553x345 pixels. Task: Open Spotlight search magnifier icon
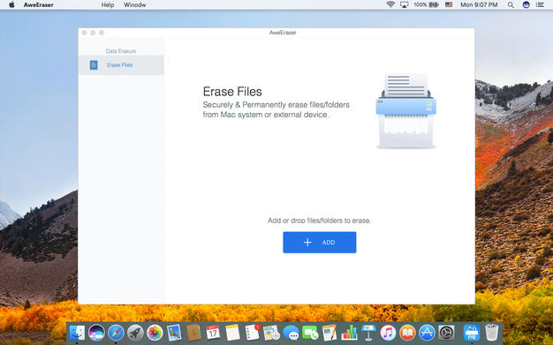click(511, 5)
